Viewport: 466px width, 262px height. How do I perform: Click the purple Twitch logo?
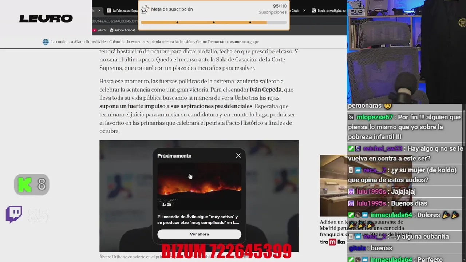pos(14,215)
